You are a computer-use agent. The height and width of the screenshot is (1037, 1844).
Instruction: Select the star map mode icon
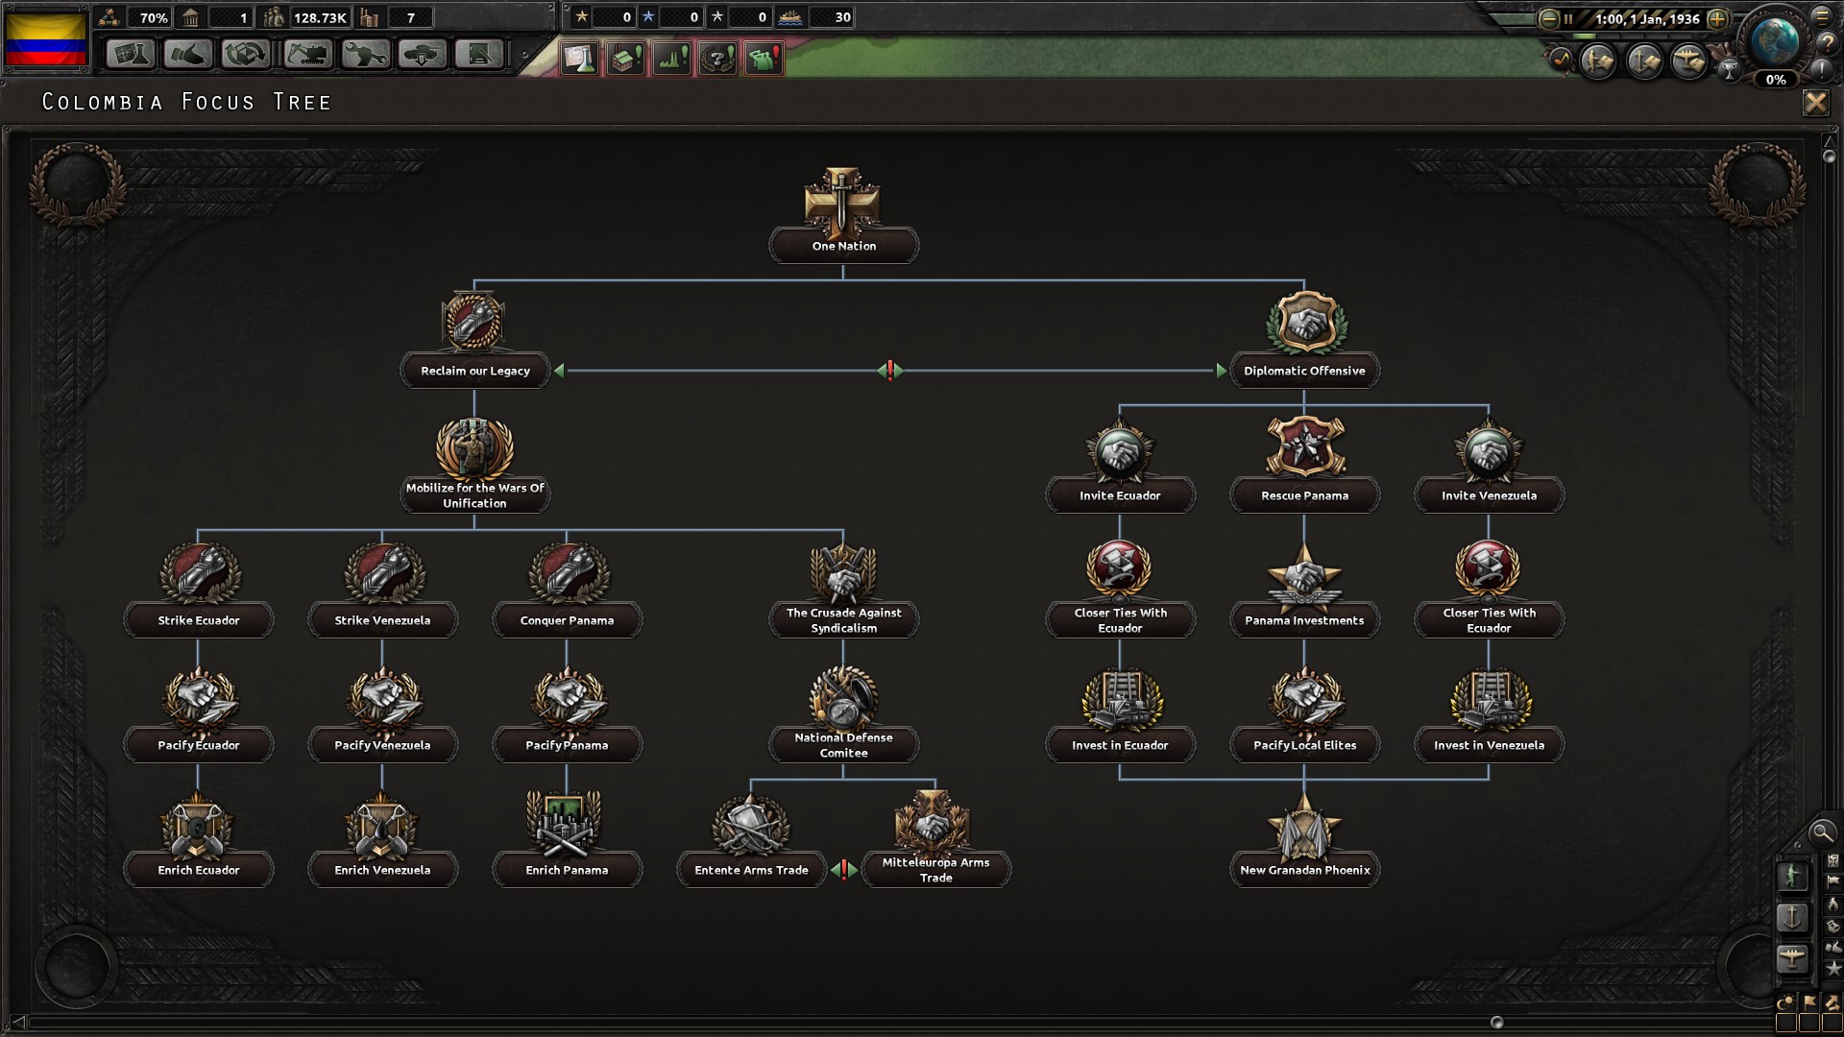(1833, 969)
